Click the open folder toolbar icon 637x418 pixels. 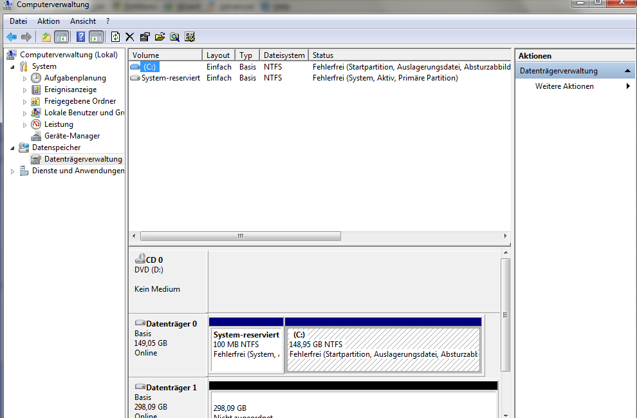coord(160,37)
